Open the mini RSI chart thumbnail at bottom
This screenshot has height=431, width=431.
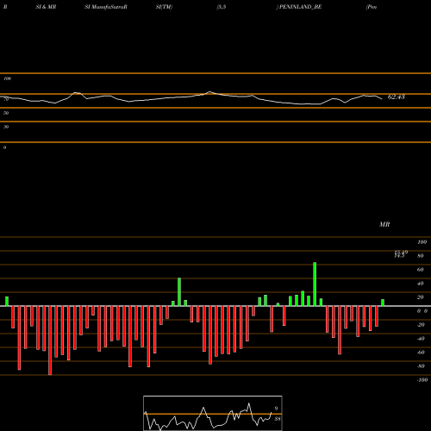(213, 413)
